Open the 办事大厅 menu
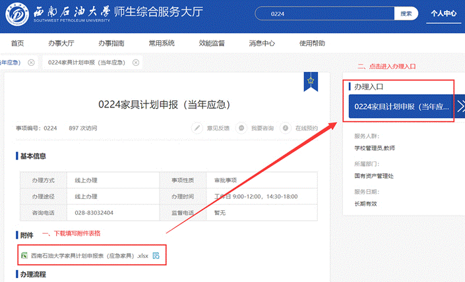The height and width of the screenshot is (282, 465). pyautogui.click(x=61, y=43)
